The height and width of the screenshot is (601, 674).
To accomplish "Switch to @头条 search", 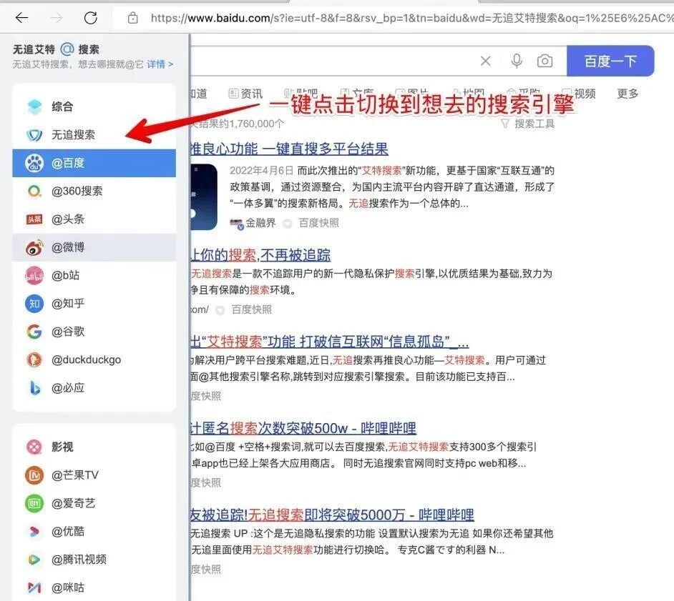I will pos(94,219).
